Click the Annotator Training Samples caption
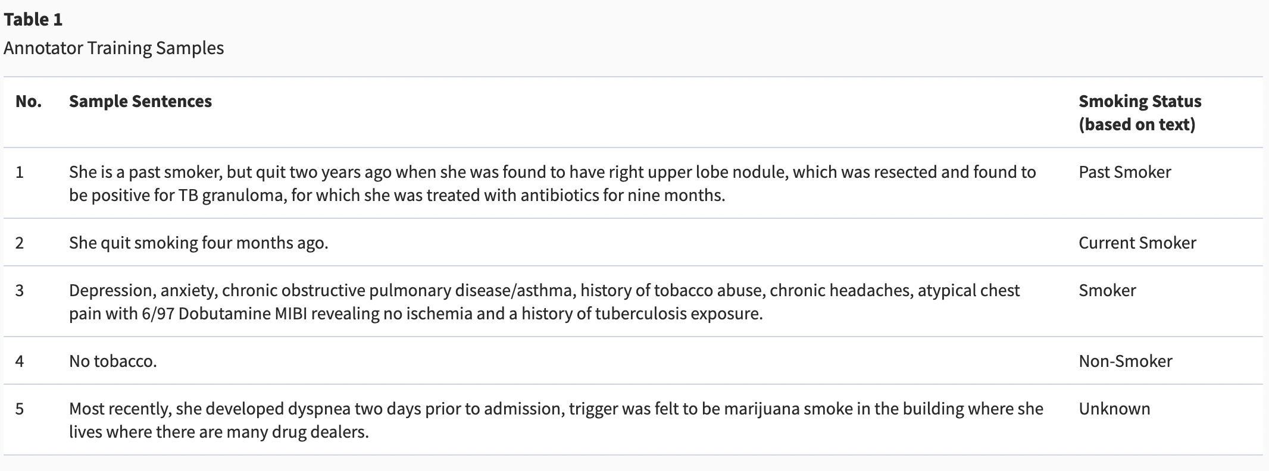Viewport: 1269px width, 471px height. click(114, 48)
